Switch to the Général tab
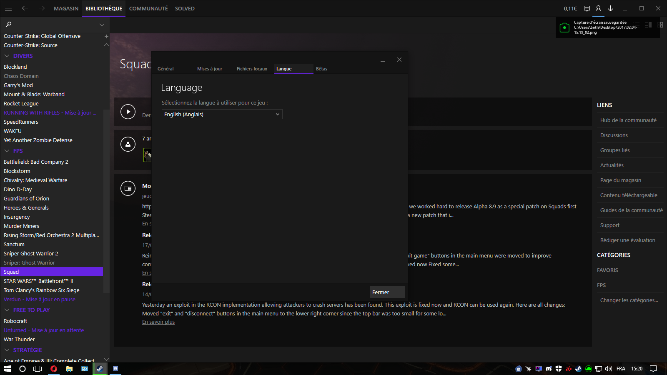667x375 pixels. tap(165, 69)
